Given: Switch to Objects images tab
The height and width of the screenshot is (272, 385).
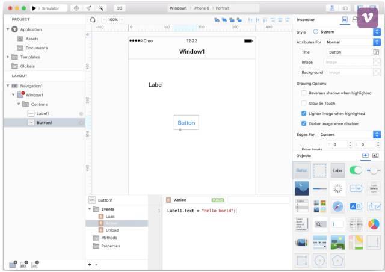Looking at the screenshot, I should pyautogui.click(x=375, y=155).
